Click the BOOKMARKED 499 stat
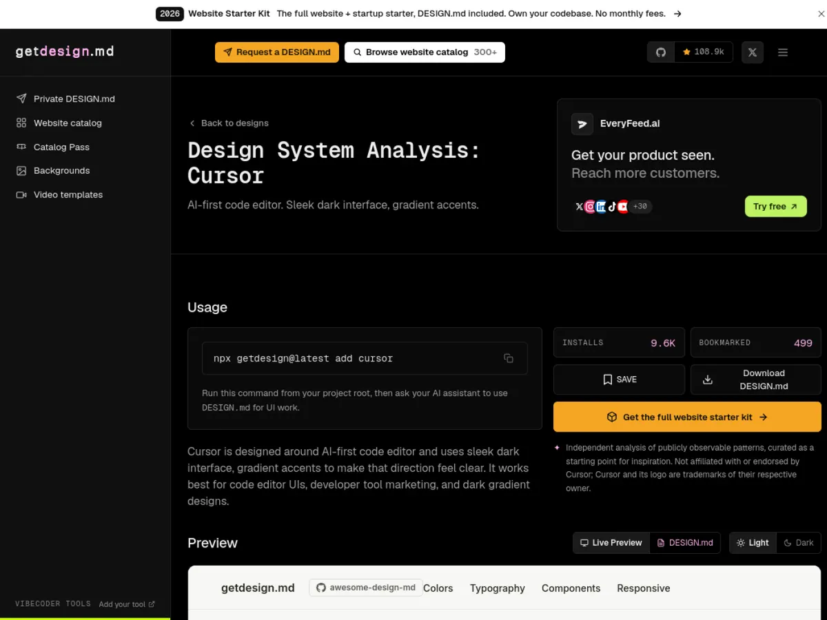 coord(756,342)
